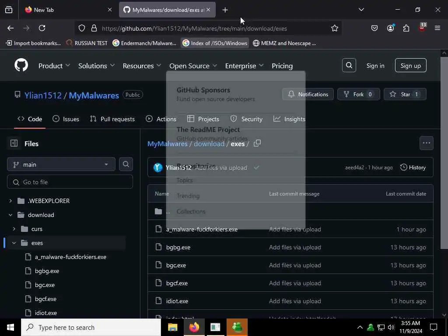Open the GitHub search icon button
The width and height of the screenshot is (448, 336).
[x=349, y=66]
